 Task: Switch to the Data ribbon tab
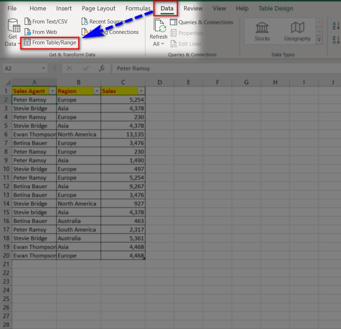point(167,8)
